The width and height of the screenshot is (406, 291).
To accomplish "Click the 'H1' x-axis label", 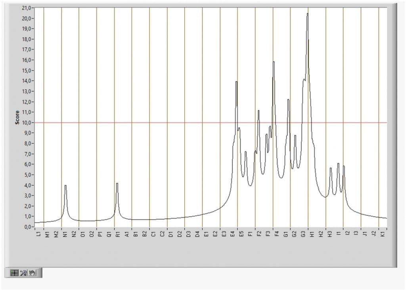I will (312, 234).
